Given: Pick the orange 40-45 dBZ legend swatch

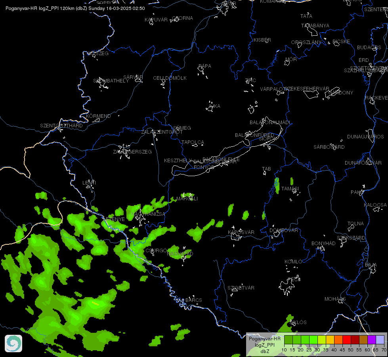Looking at the screenshot, I should (338, 340).
